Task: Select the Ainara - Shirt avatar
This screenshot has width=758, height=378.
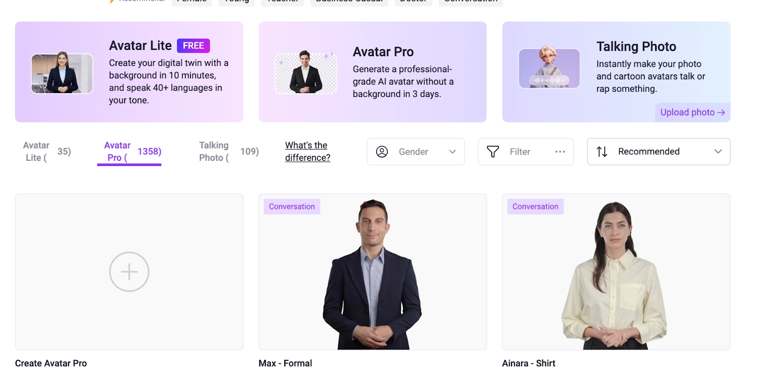Action: (x=616, y=272)
